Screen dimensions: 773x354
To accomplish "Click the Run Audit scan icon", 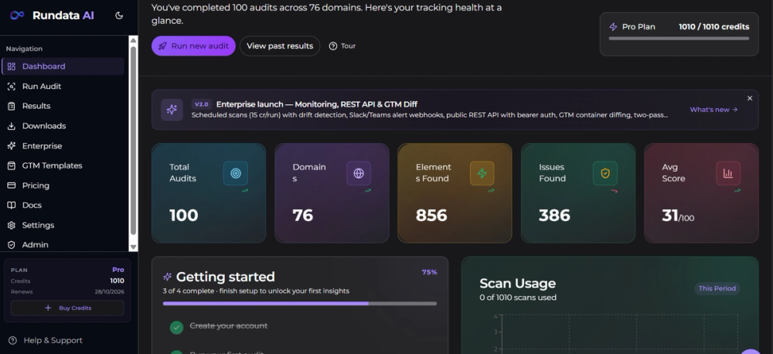I will pos(12,87).
